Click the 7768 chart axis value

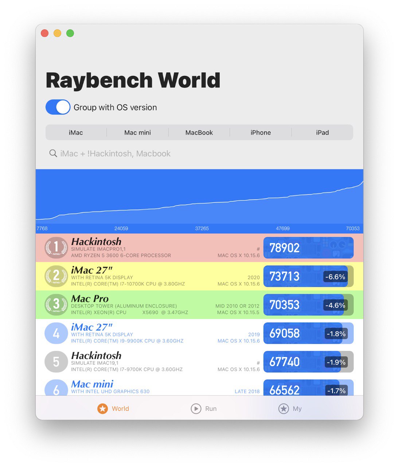pos(42,228)
